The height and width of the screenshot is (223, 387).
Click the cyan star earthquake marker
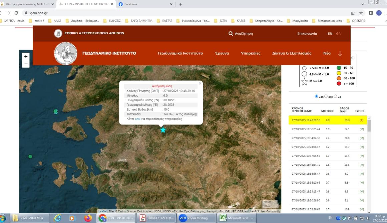(163, 130)
